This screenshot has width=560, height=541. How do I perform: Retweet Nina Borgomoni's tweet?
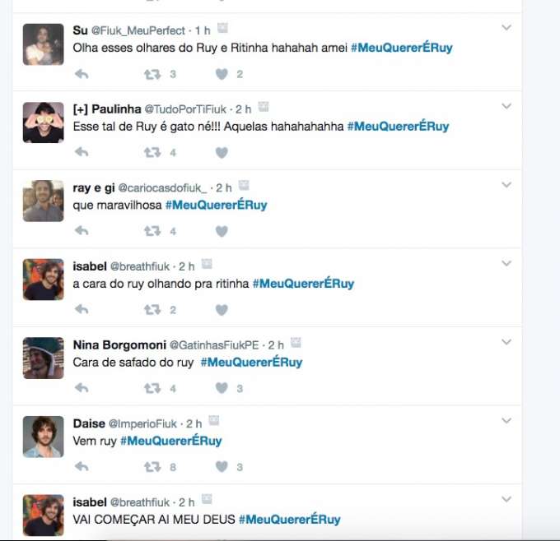click(152, 388)
